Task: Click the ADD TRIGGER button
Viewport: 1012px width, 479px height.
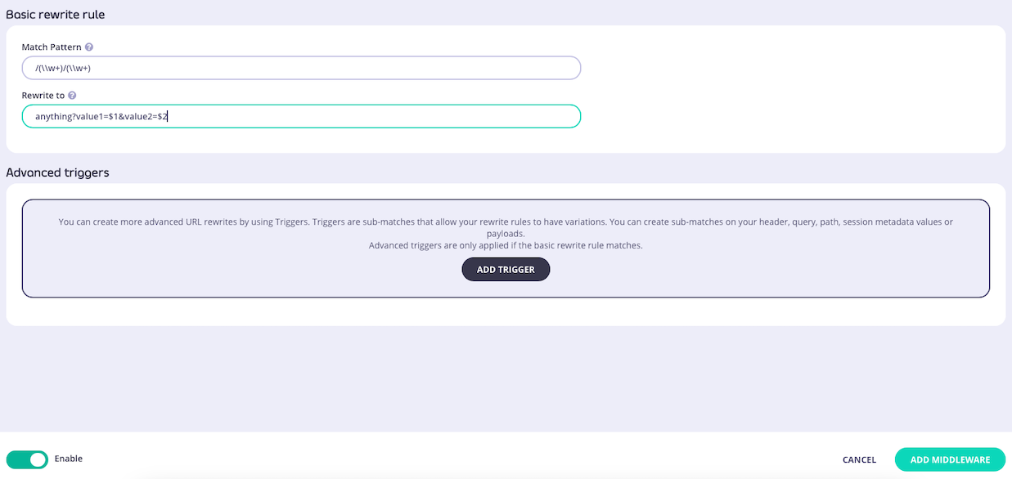Action: (x=506, y=269)
